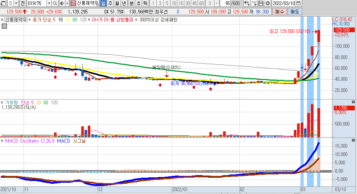Click the 전 button beside the stock code
The width and height of the screenshot is (357, 194).
click(x=22, y=3)
